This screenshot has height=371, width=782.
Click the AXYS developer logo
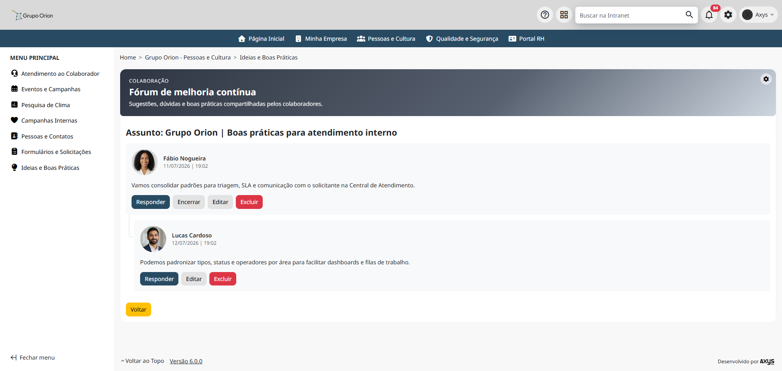point(767,361)
